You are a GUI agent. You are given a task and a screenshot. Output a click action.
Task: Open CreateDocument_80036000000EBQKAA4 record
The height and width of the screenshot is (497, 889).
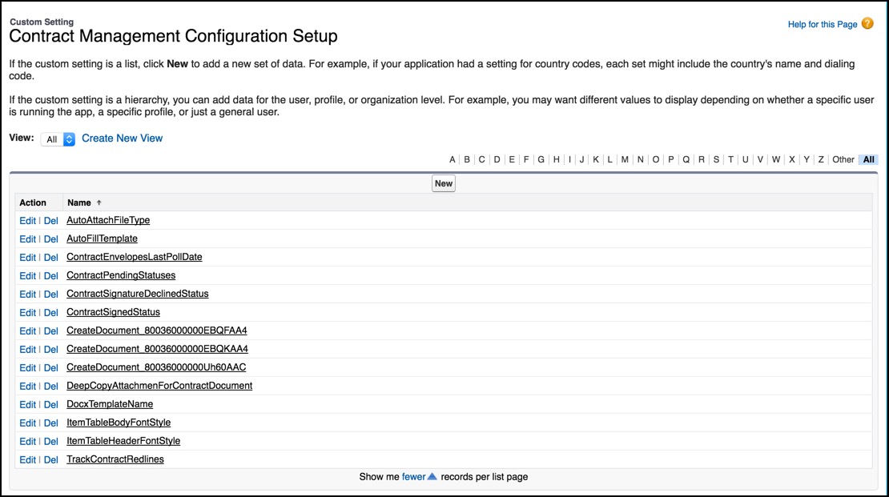(x=157, y=349)
